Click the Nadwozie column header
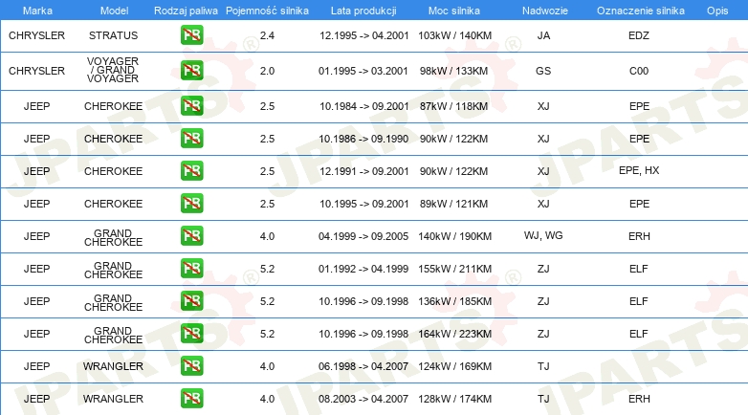 click(545, 11)
